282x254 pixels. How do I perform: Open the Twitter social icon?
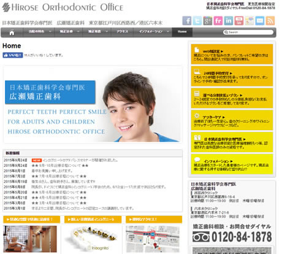point(197,21)
